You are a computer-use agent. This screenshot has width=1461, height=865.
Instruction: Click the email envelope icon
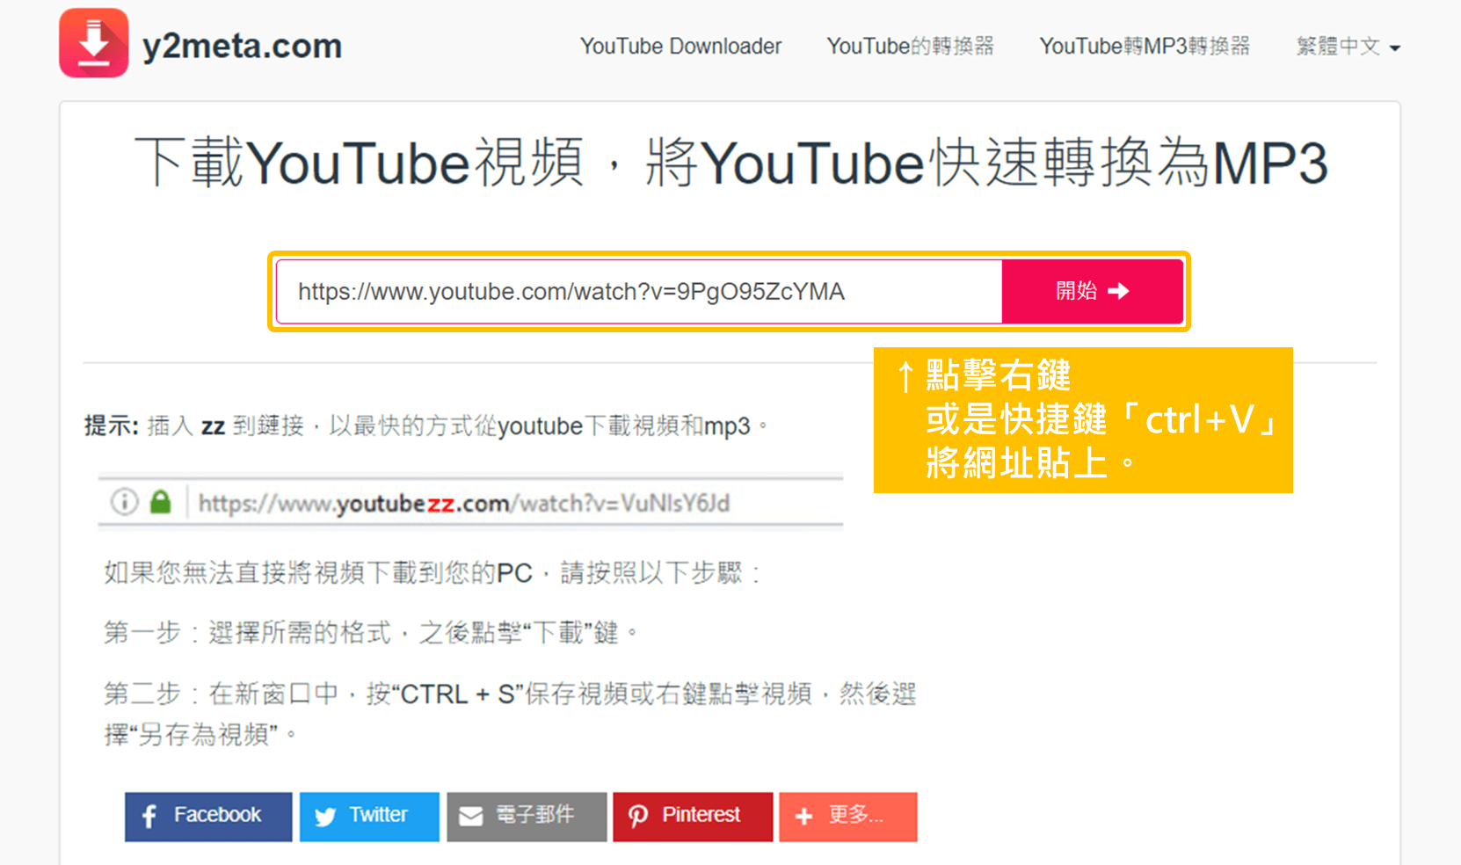pyautogui.click(x=471, y=817)
